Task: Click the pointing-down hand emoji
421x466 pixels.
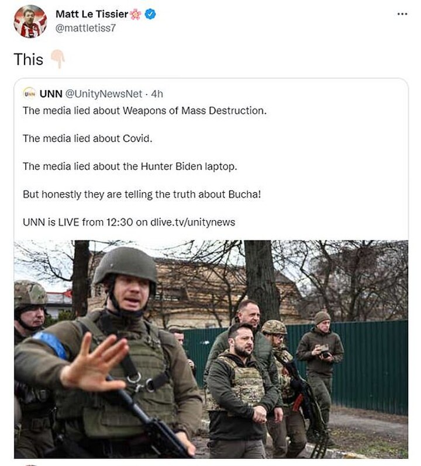Action: tap(58, 59)
